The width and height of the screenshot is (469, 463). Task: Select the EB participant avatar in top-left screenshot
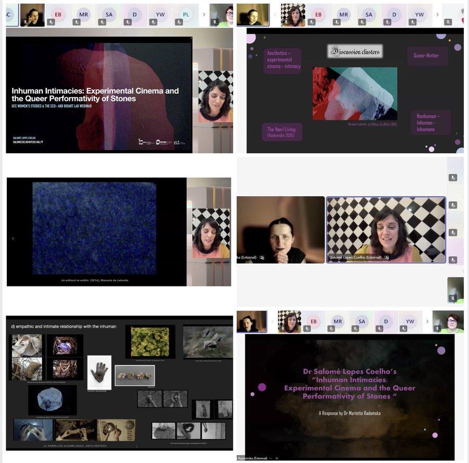[x=58, y=15]
